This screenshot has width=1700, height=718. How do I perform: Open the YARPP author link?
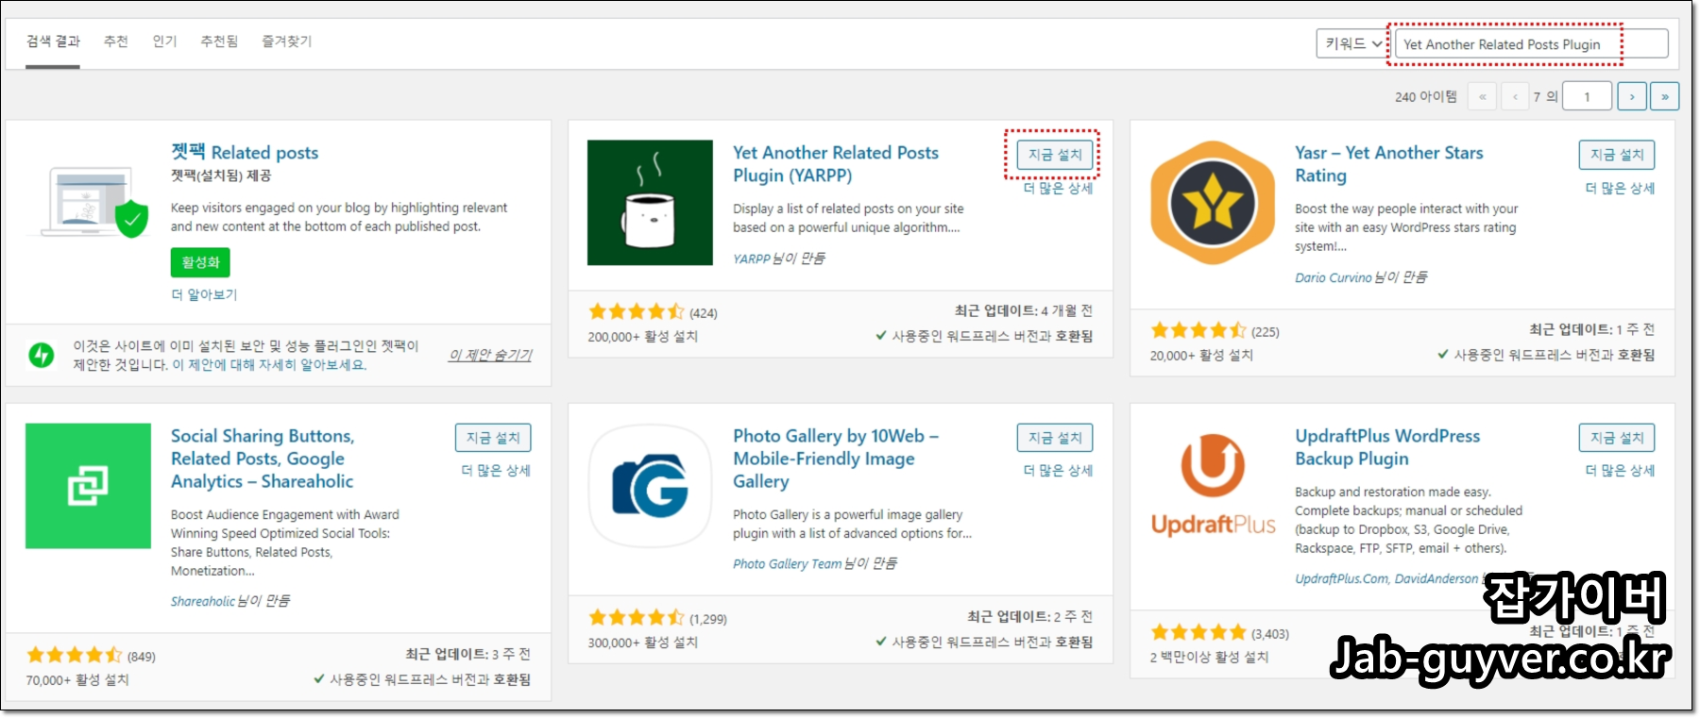pos(752,259)
